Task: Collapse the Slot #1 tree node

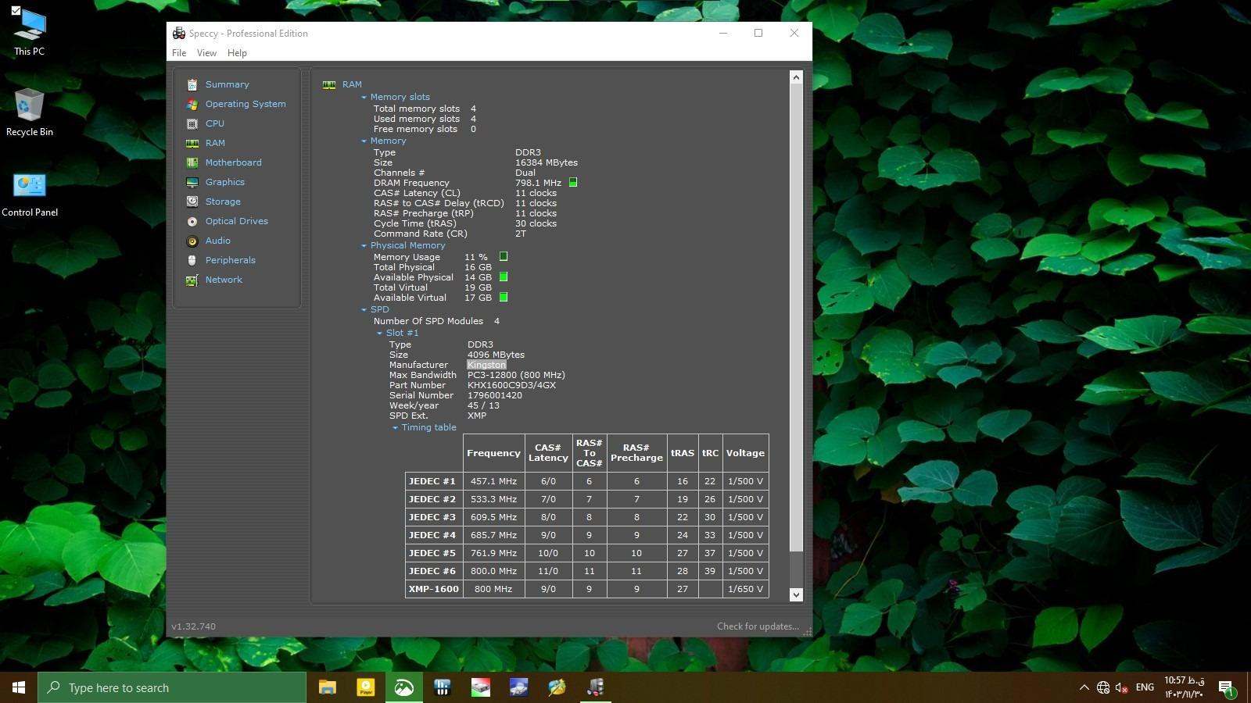Action: click(379, 334)
